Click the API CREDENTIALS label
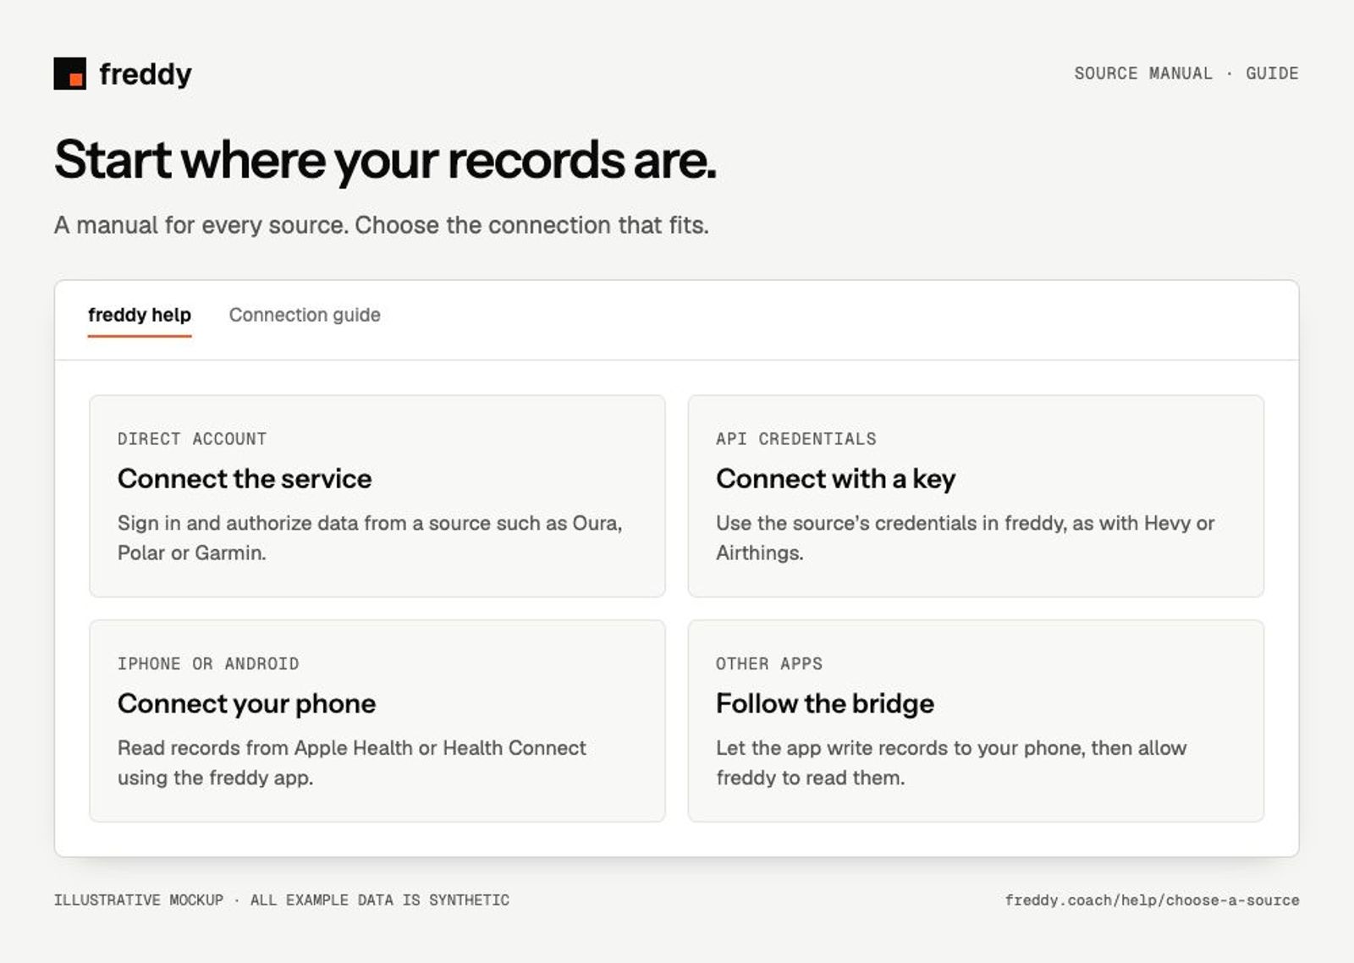The width and height of the screenshot is (1354, 963). click(x=796, y=439)
